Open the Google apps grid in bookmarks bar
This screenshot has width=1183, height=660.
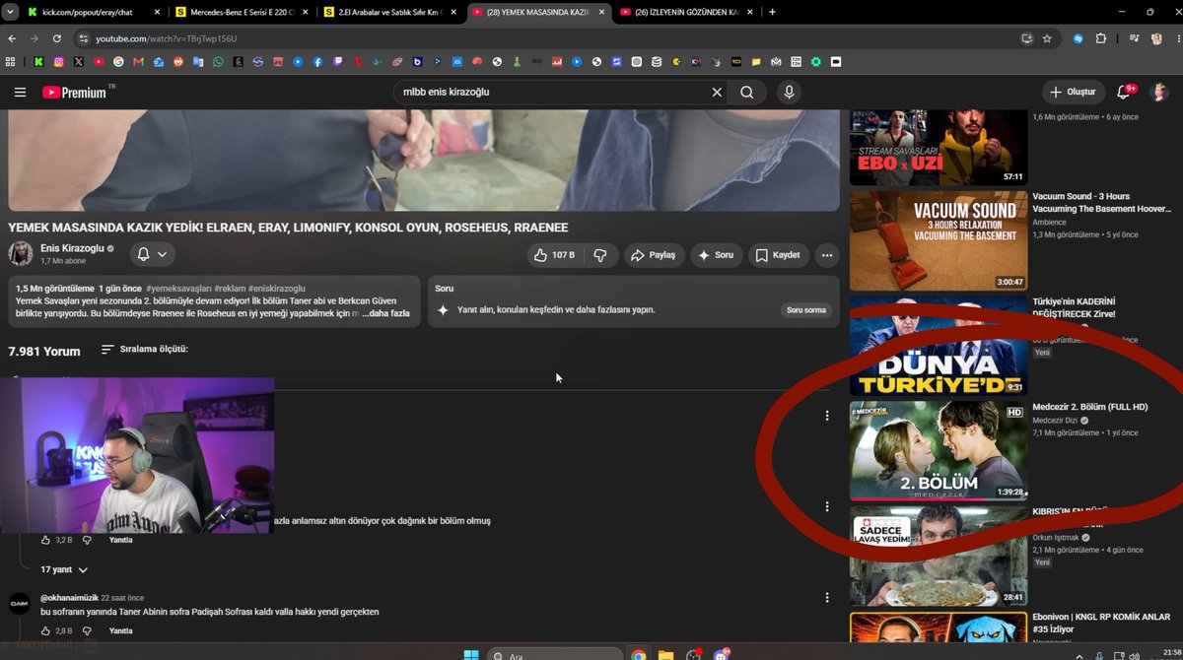tap(11, 61)
